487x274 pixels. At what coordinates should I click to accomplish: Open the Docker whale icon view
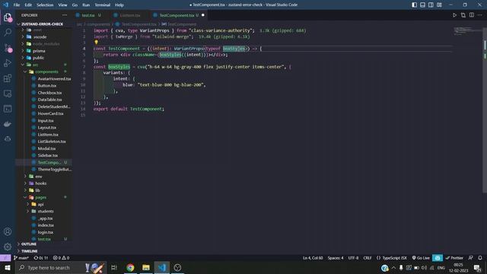click(x=8, y=124)
